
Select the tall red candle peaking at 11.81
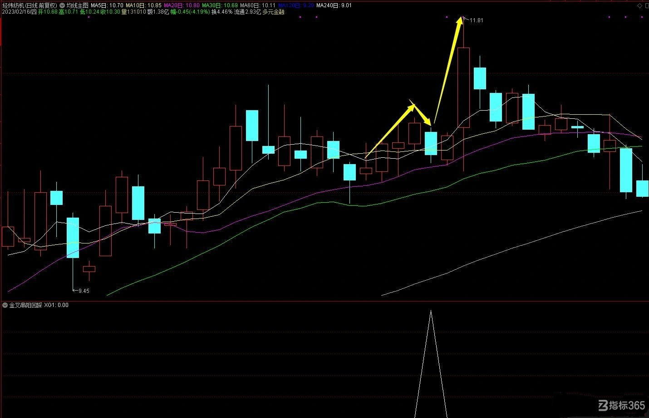click(x=464, y=87)
